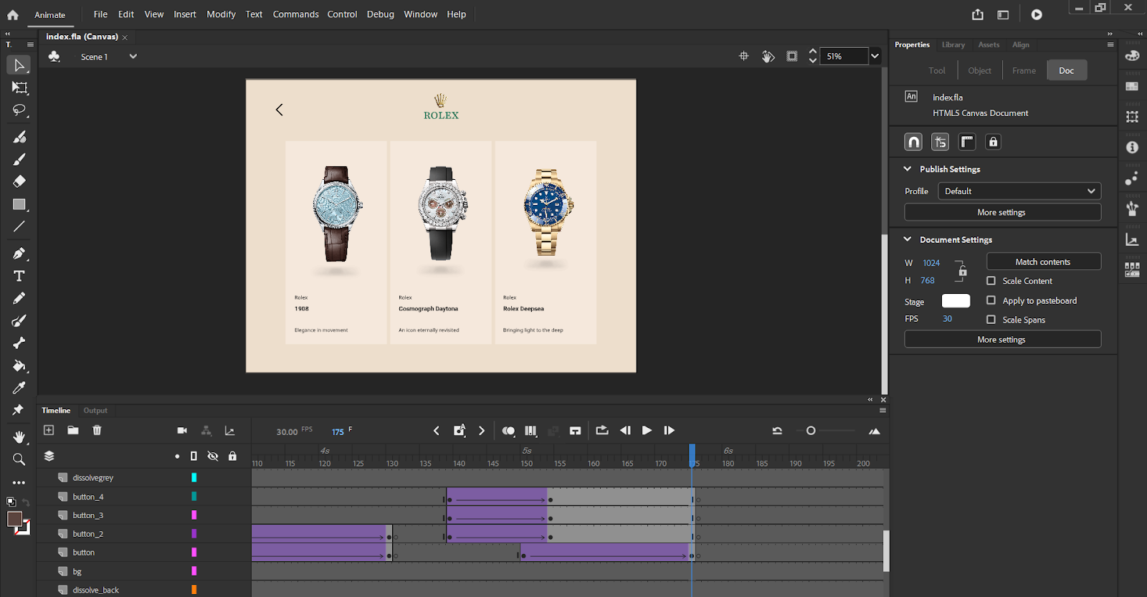1147x597 pixels.
Task: Open the Commands menu
Action: pyautogui.click(x=295, y=14)
